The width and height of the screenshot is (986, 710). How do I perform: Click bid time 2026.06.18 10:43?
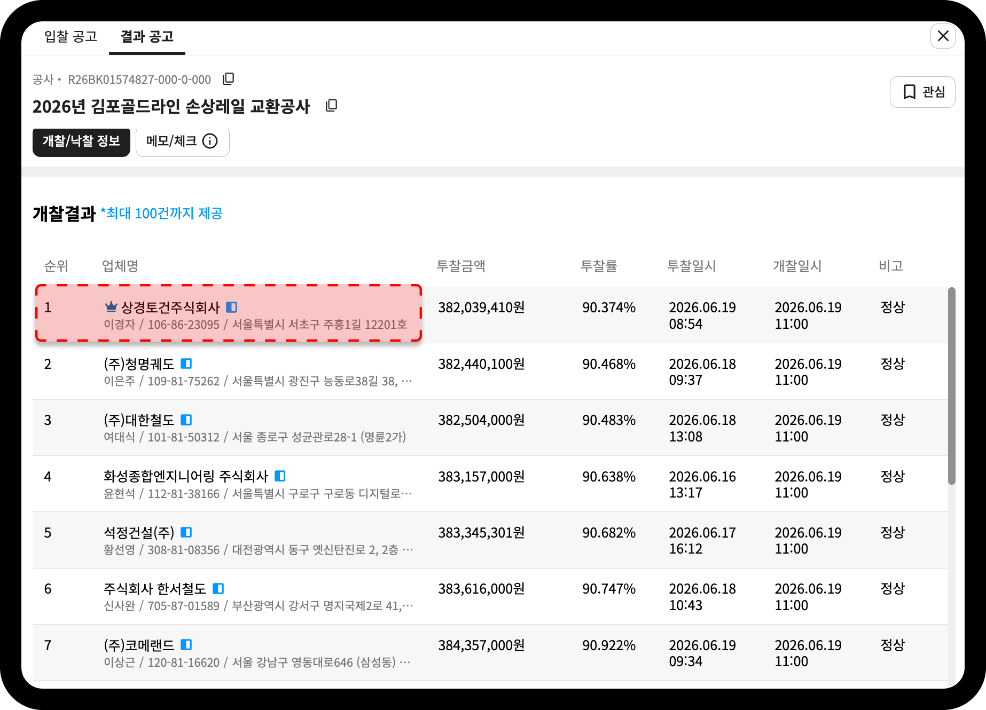[x=702, y=597]
